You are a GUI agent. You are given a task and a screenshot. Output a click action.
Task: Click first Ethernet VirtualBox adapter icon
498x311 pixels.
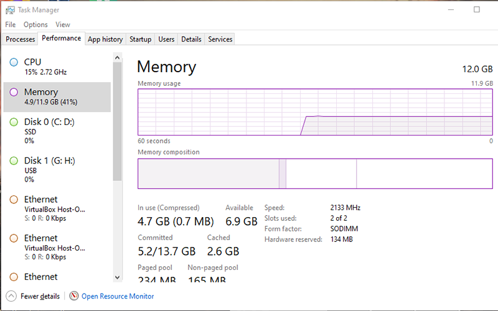[14, 200]
